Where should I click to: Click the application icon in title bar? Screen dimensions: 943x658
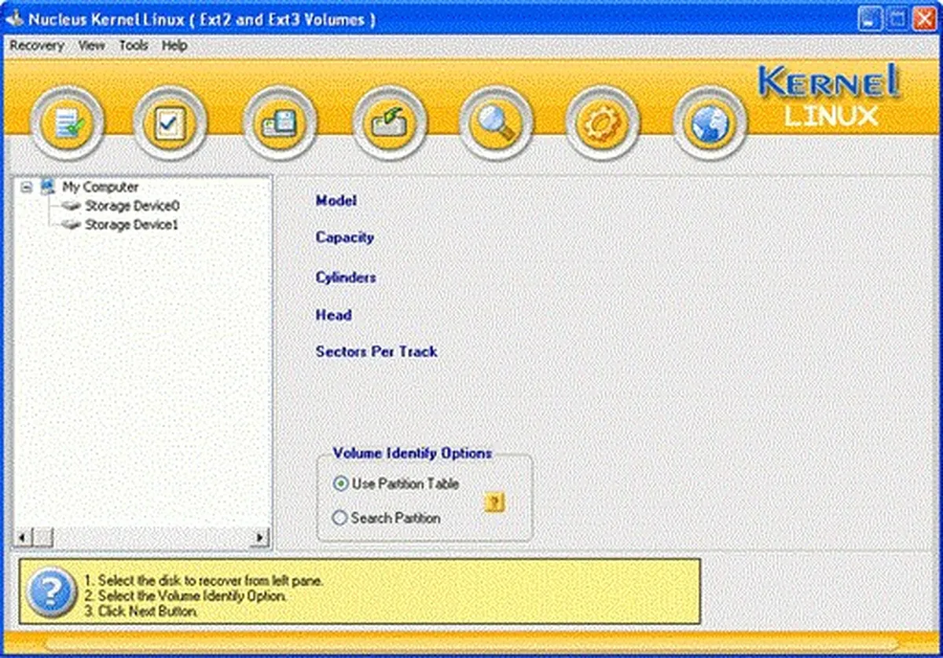(x=15, y=18)
